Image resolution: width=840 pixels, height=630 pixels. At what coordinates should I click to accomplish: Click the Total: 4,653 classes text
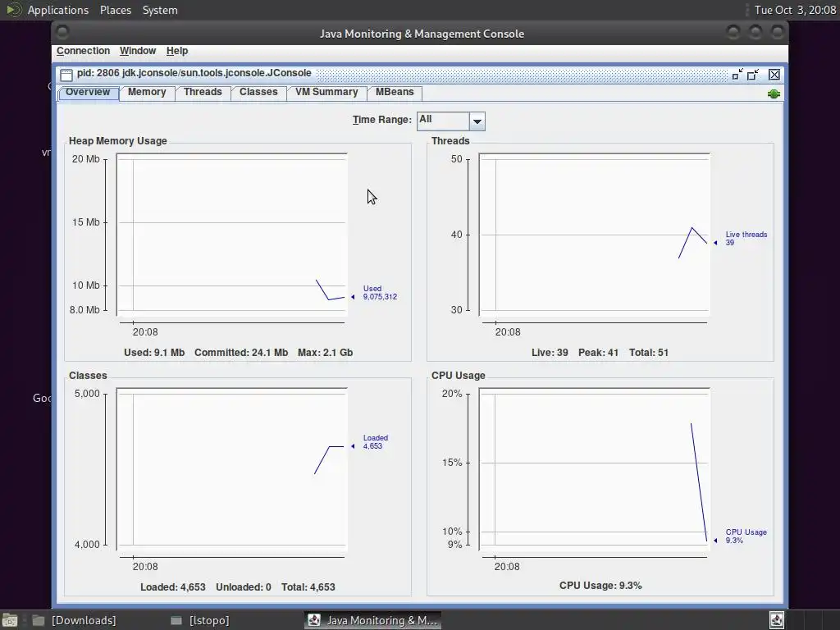[308, 587]
